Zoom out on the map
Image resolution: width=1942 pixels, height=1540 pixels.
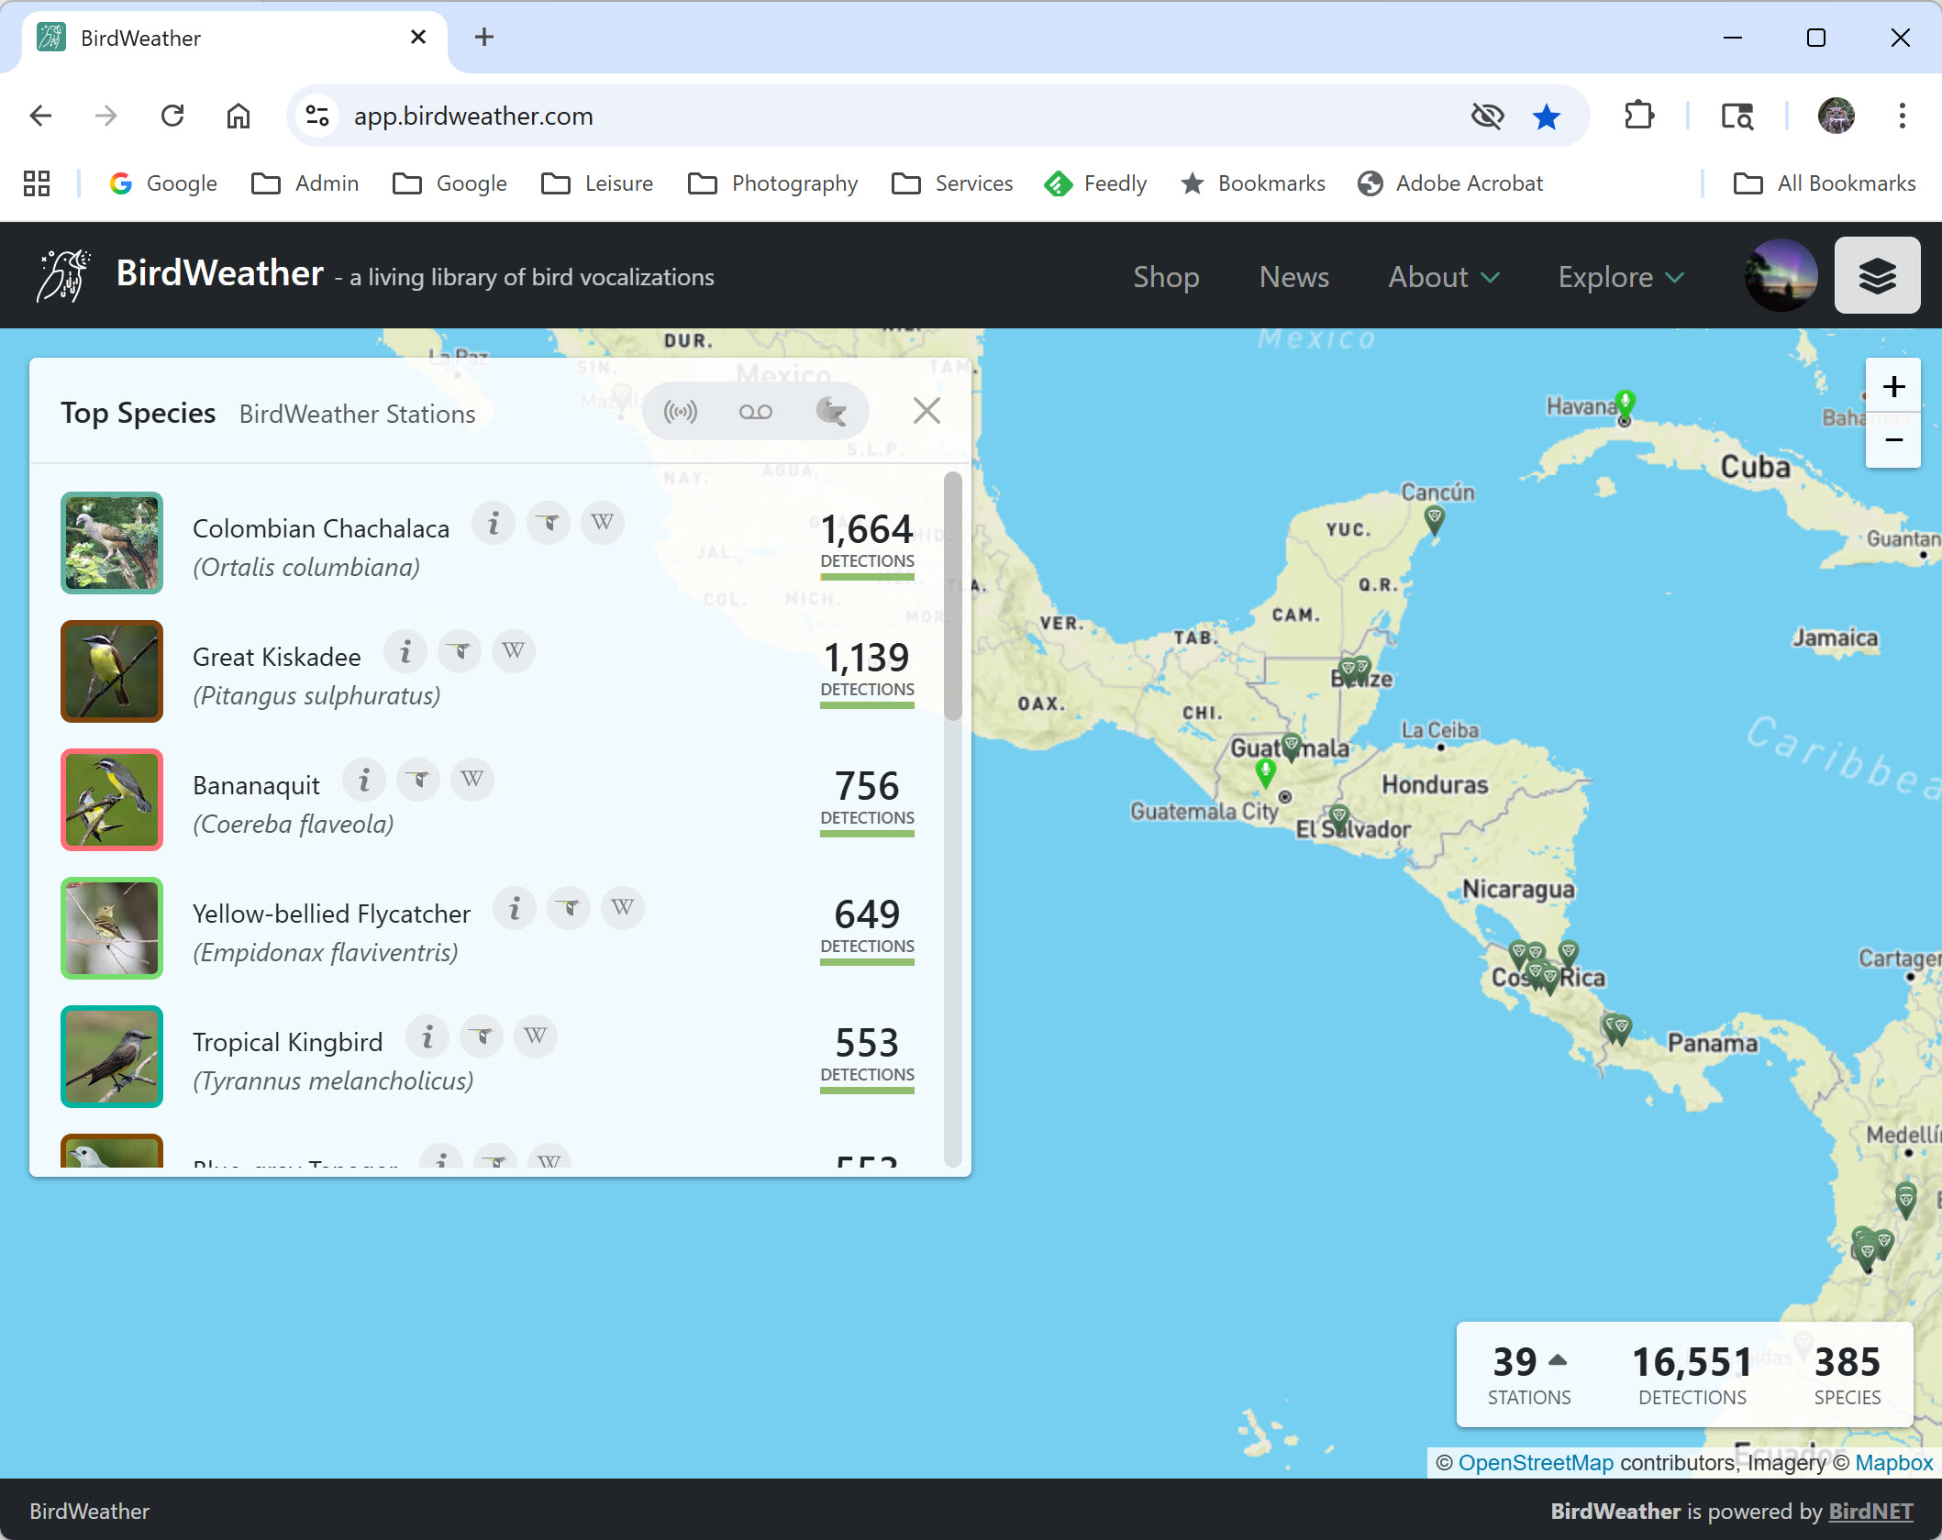point(1892,440)
